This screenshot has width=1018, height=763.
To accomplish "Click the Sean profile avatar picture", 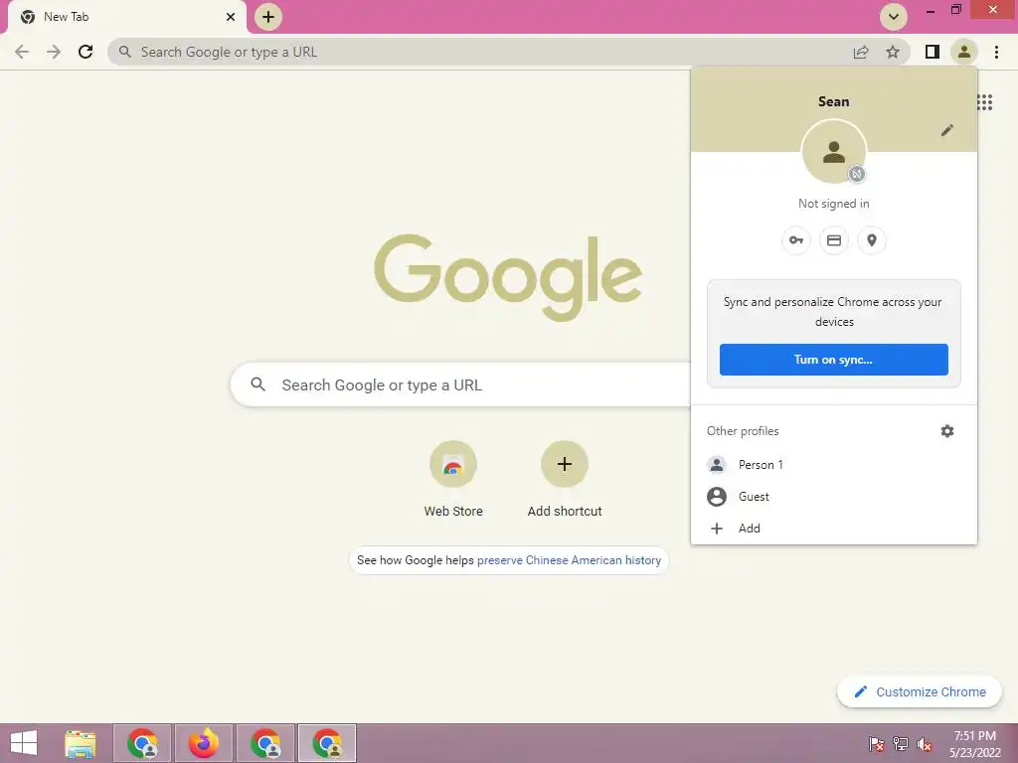I will (834, 152).
